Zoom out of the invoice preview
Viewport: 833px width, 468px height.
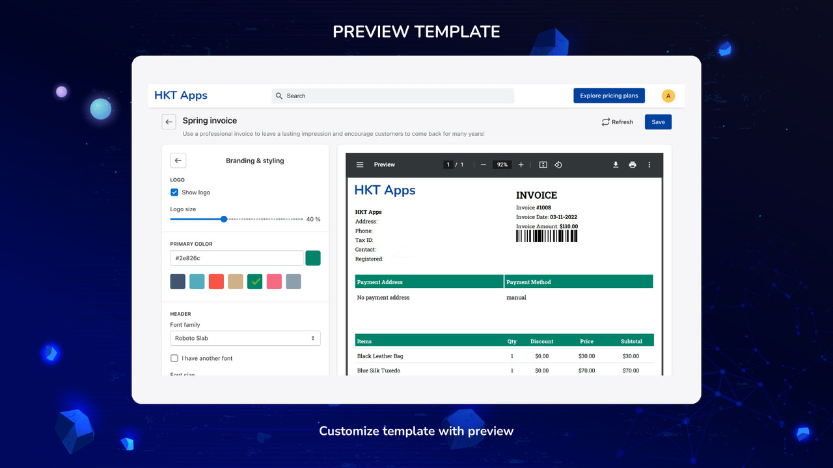click(x=483, y=164)
